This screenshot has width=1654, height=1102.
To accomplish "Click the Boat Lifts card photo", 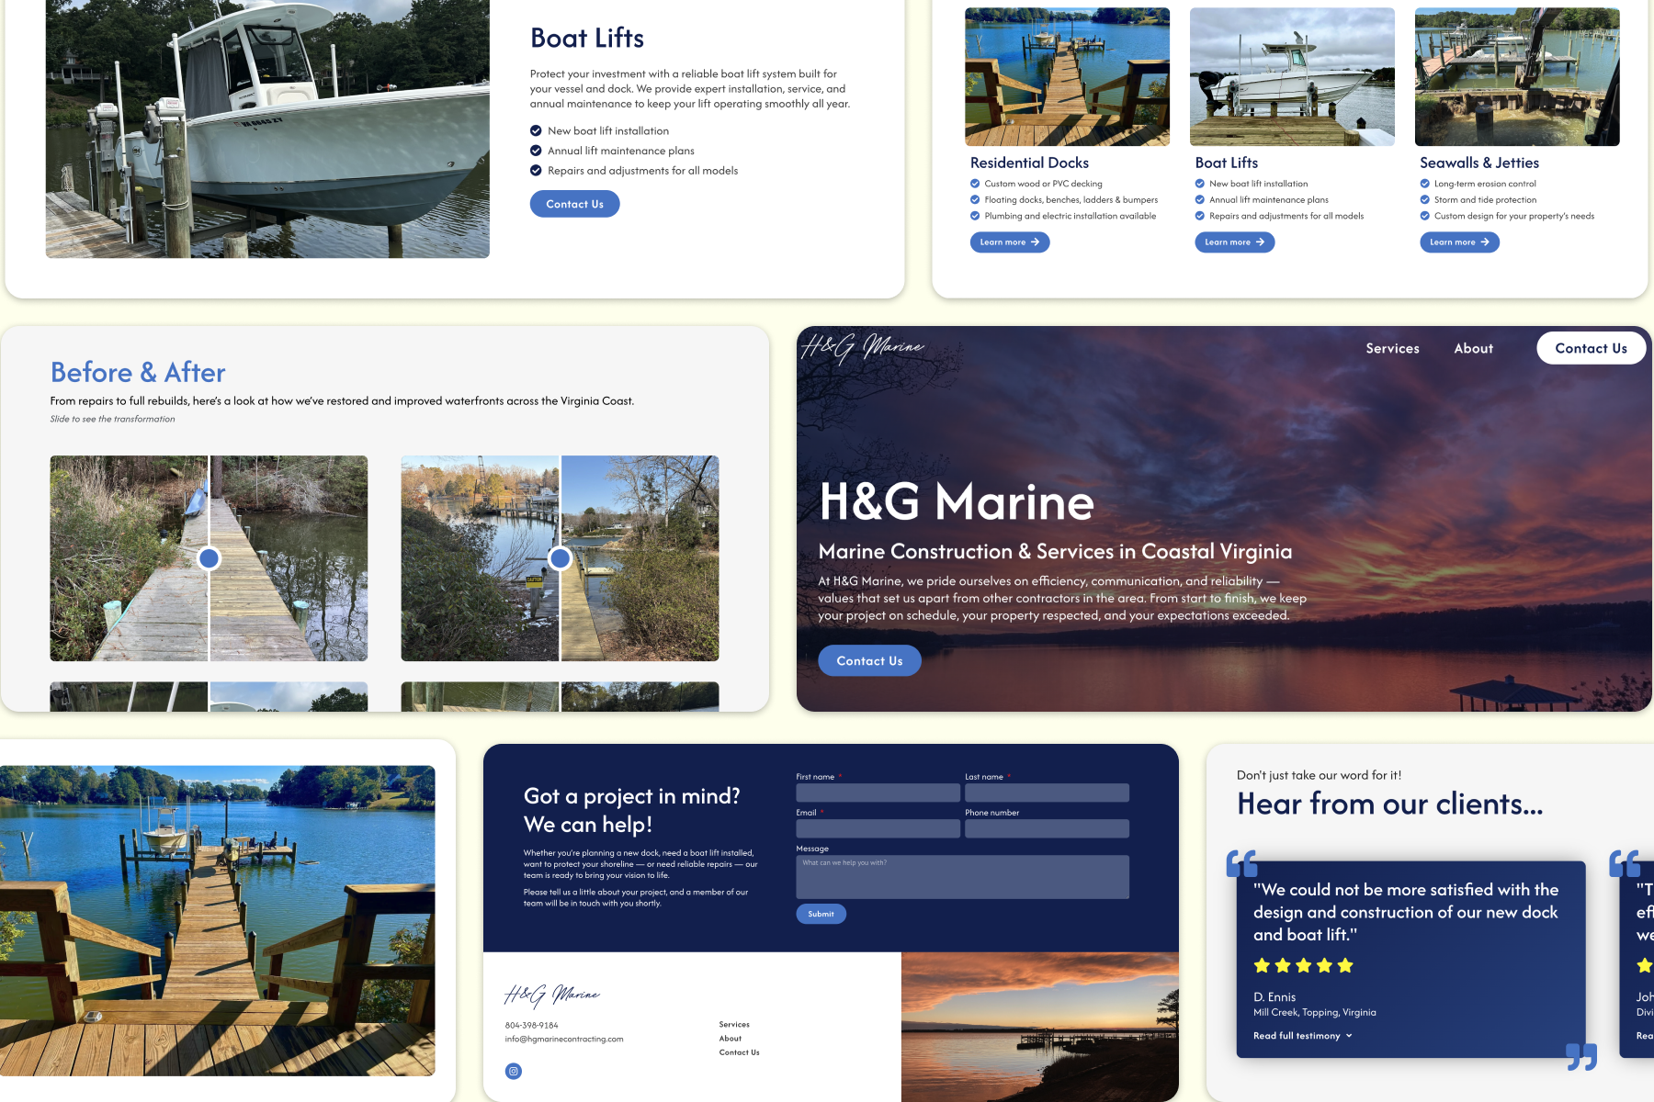I will point(1292,77).
